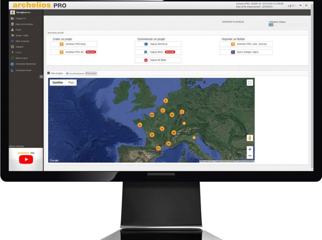Viewport: 322px width, 240px height.
Task: Click the Support lifebuoy icon
Action: pyautogui.click(x=12, y=47)
